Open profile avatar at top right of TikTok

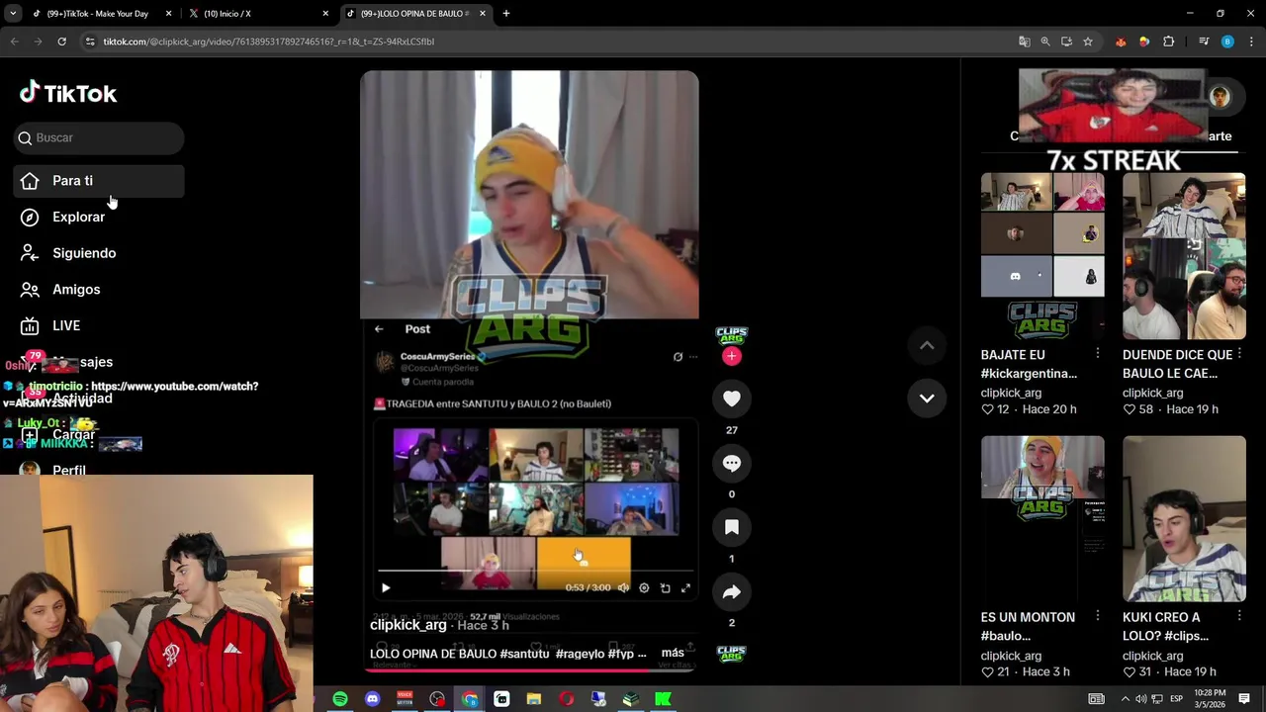pyautogui.click(x=1220, y=96)
